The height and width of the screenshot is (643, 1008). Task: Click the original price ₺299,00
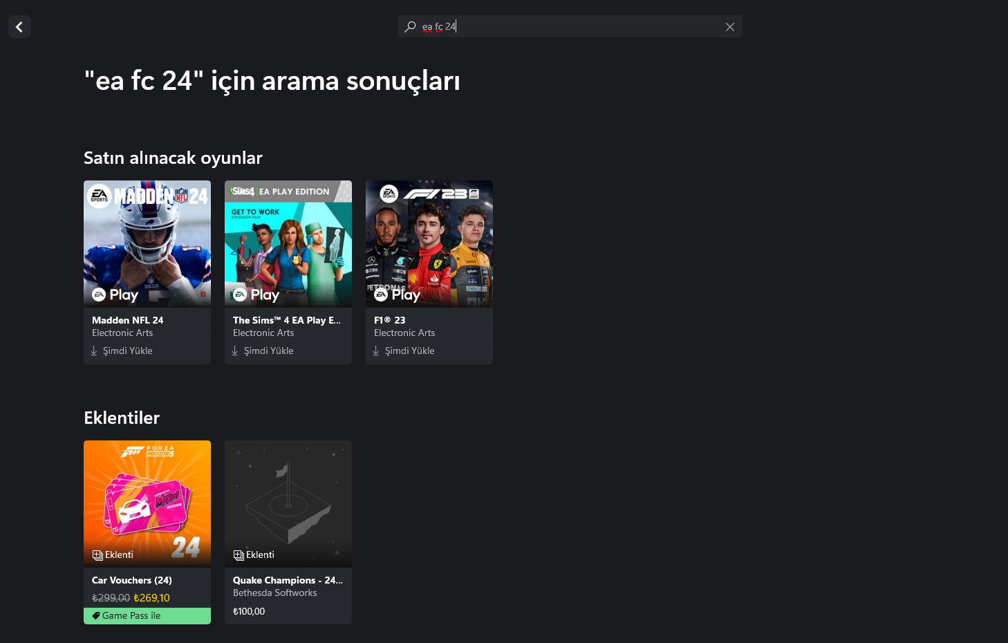point(111,598)
